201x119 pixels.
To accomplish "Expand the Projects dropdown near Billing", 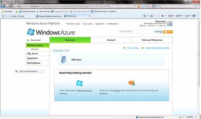I will point(152,26).
